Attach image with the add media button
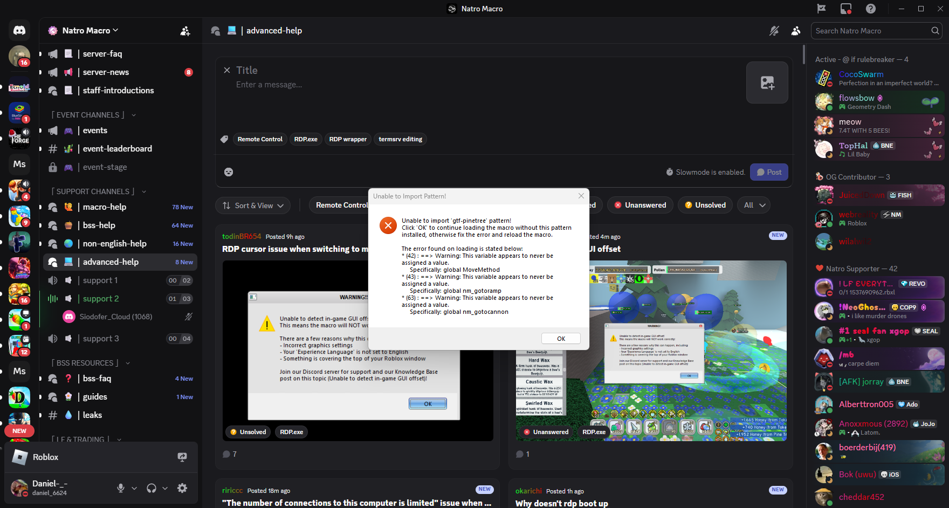This screenshot has height=508, width=949. 767,83
